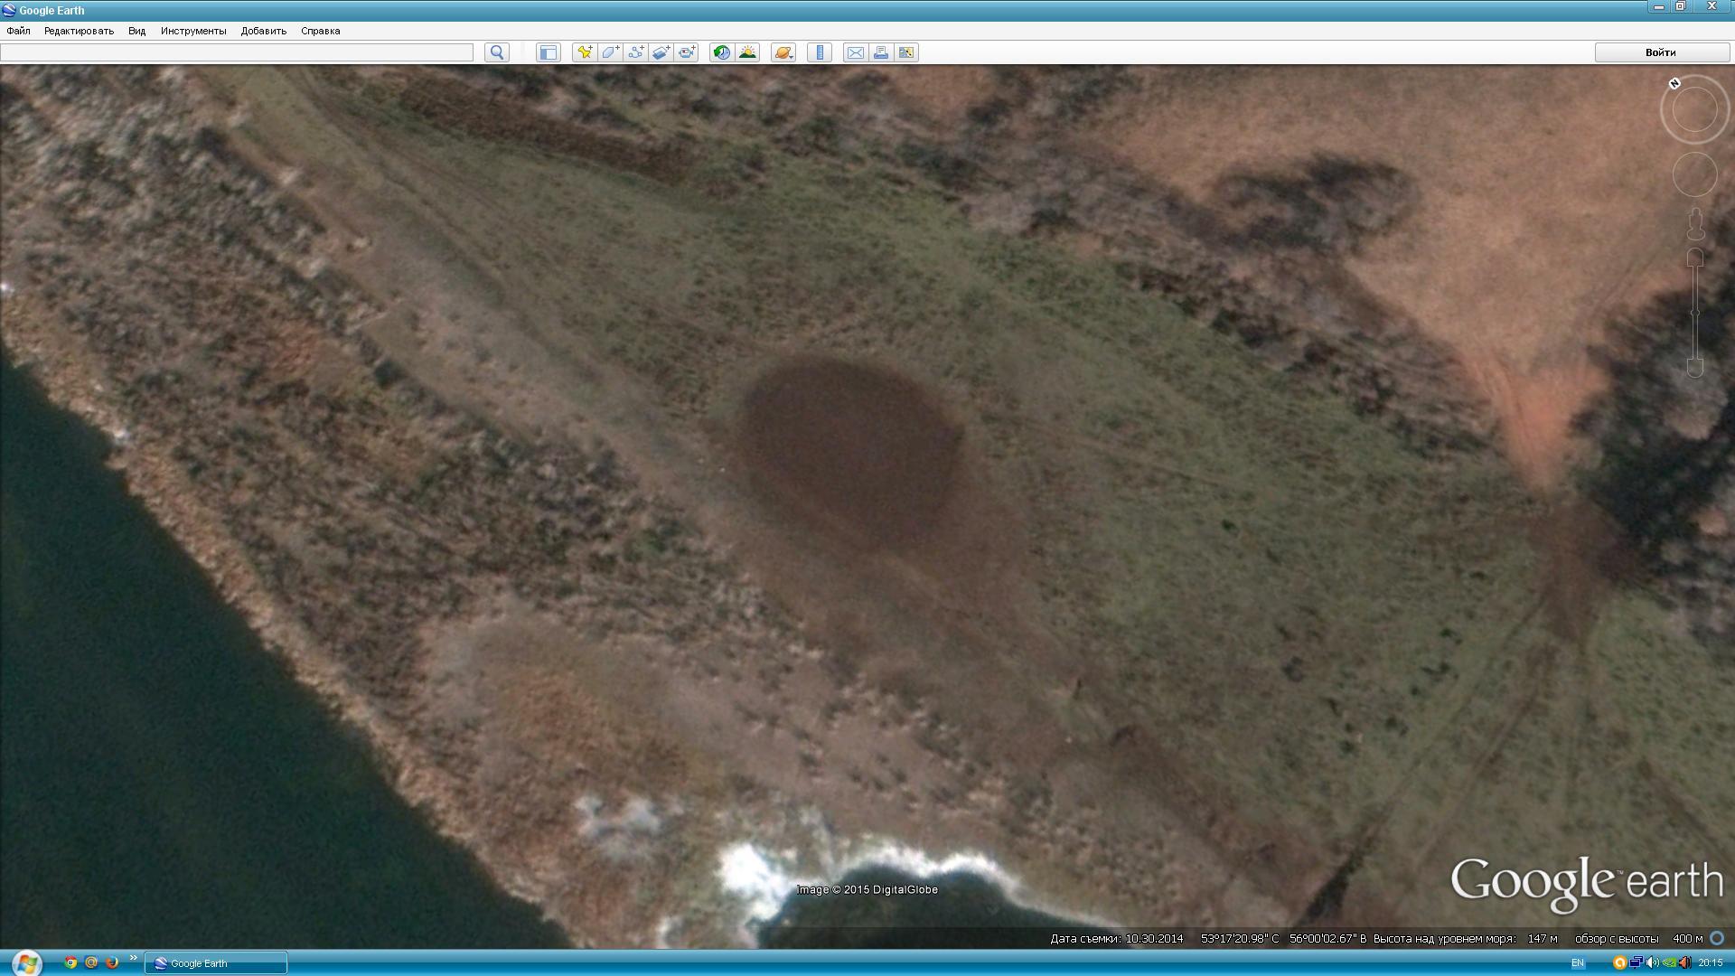Click the orange audio manager tray icon
Viewport: 1735px width, 976px height.
coord(1685,963)
